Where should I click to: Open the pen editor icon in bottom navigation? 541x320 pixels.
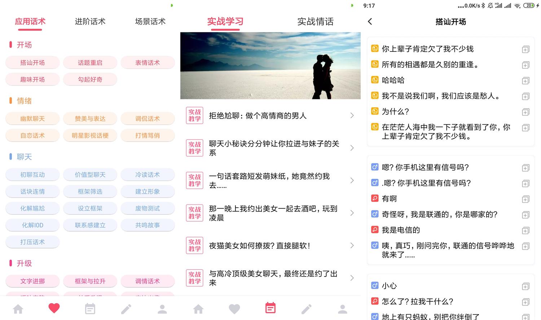point(126,308)
